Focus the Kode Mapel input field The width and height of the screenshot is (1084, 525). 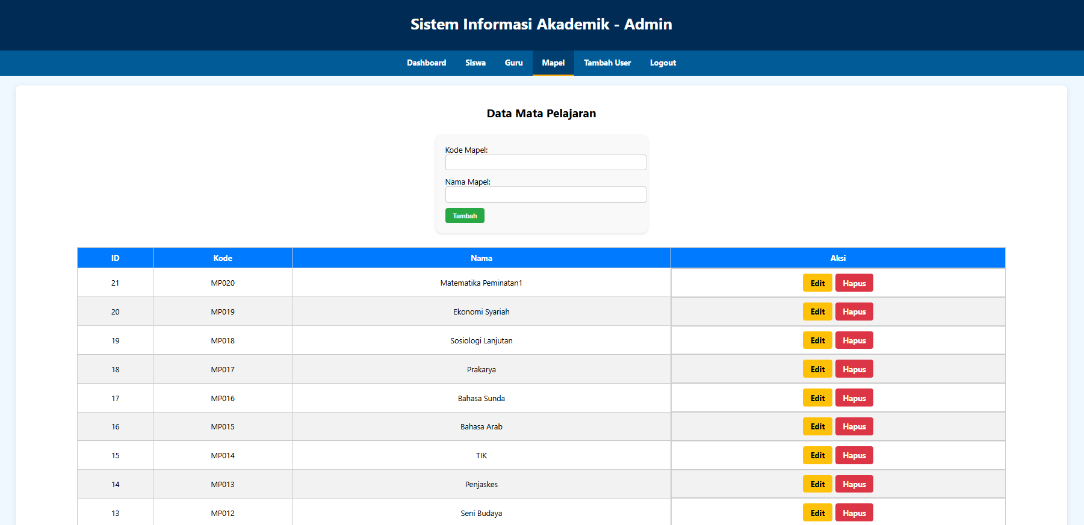coord(545,162)
